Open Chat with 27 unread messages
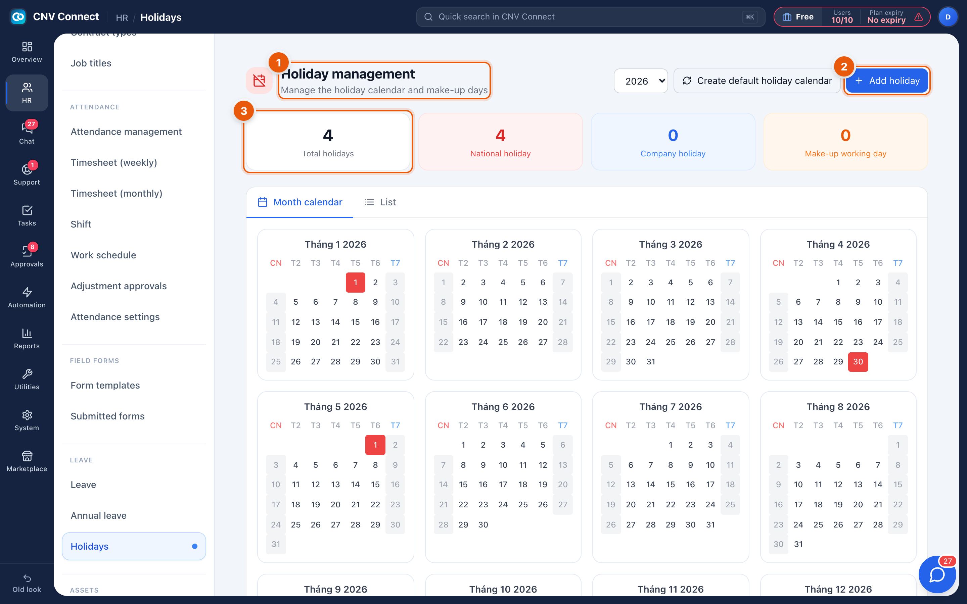 27,134
